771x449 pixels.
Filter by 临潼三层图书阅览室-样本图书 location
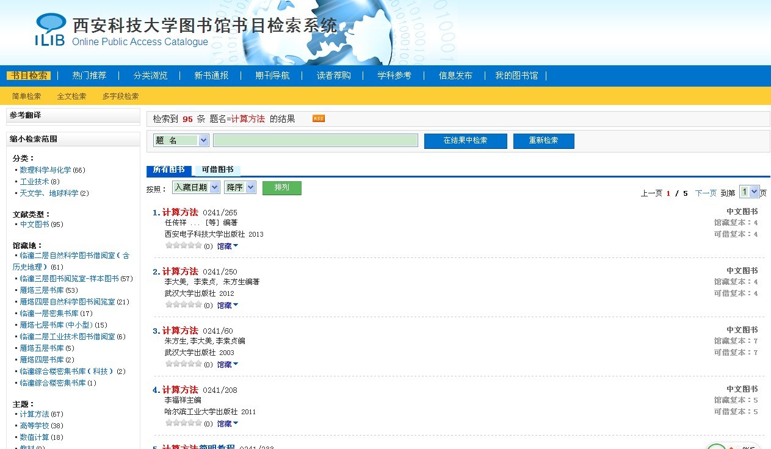click(69, 279)
